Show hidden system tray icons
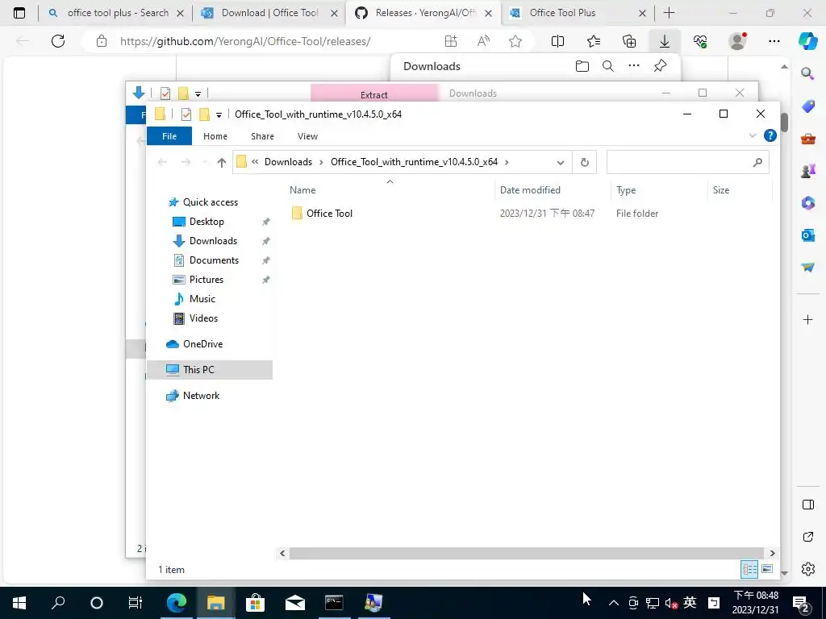This screenshot has width=826, height=619. click(614, 603)
